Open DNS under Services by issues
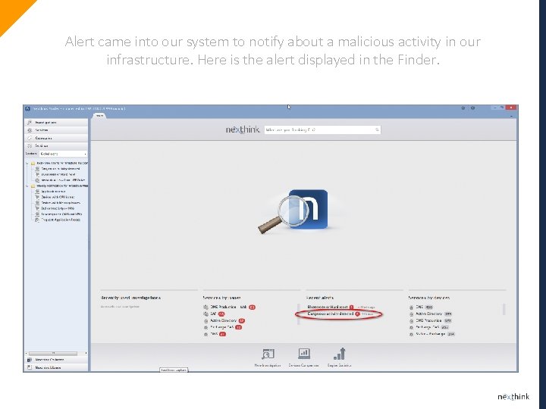546x409 pixels. [x=214, y=334]
